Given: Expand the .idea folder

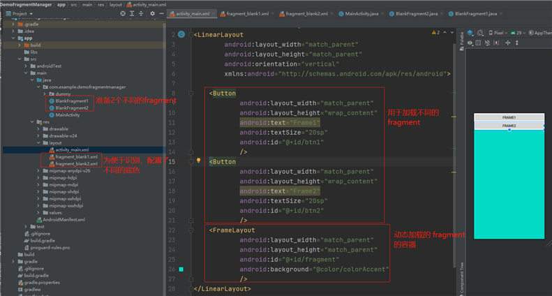Looking at the screenshot, I should click(13, 31).
